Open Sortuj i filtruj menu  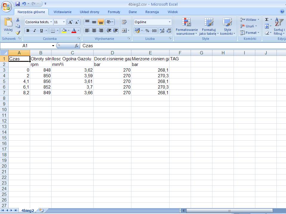[x=279, y=26]
